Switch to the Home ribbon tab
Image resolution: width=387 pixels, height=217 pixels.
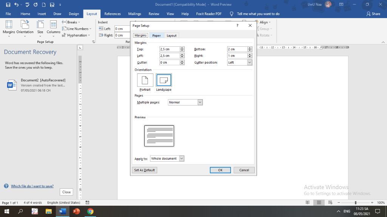(x=25, y=14)
